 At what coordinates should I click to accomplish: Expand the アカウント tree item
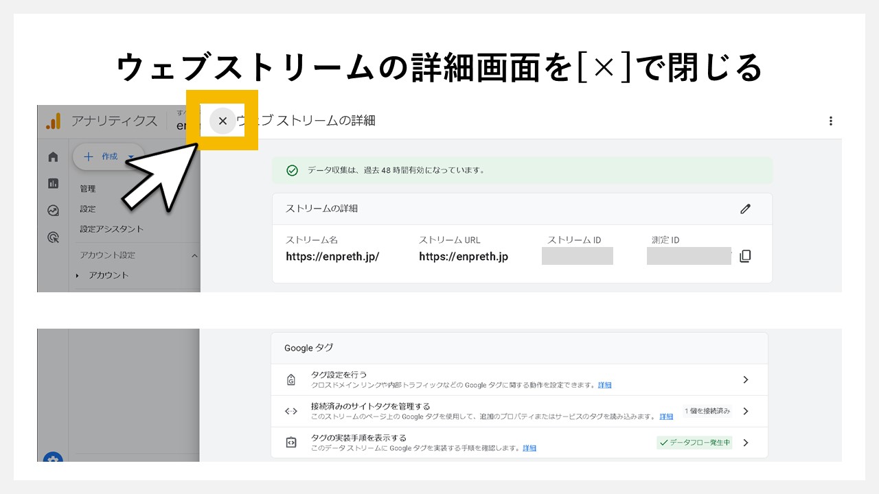[x=76, y=274]
